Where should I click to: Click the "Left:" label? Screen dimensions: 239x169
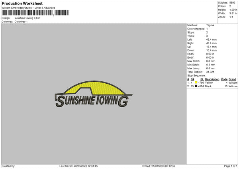(190, 39)
